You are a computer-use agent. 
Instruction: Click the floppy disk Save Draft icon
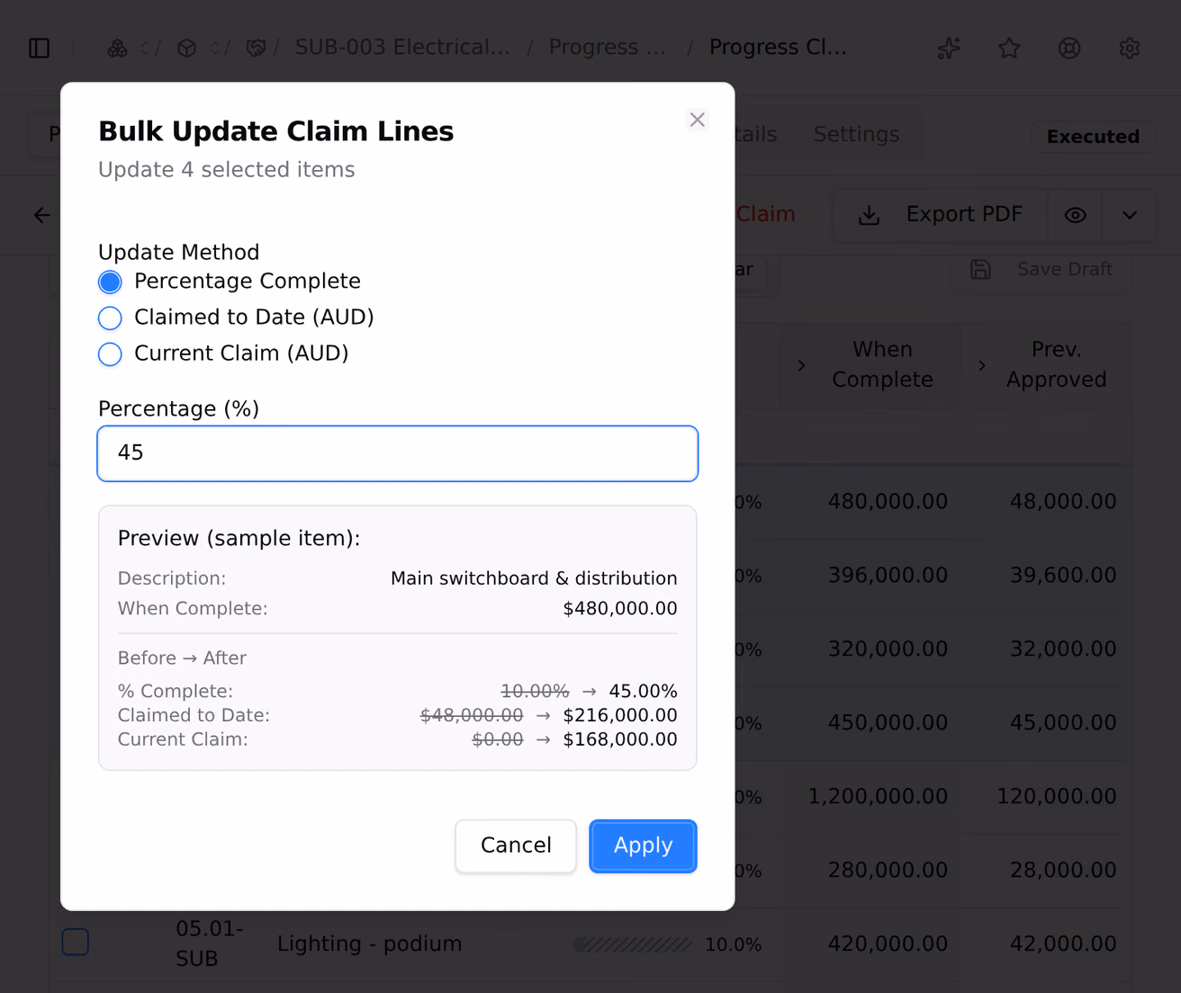pos(980,269)
